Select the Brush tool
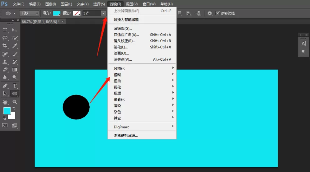This screenshot has height=172, width=310. click(x=15, y=54)
